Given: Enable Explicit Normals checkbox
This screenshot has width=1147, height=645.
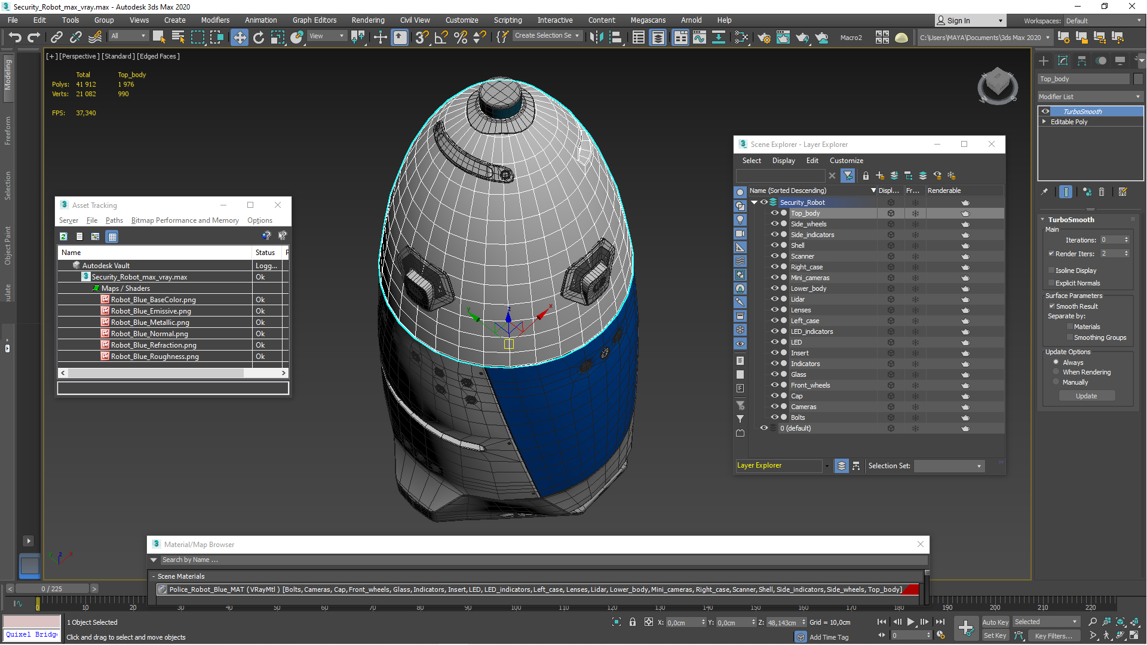Looking at the screenshot, I should click(x=1051, y=283).
